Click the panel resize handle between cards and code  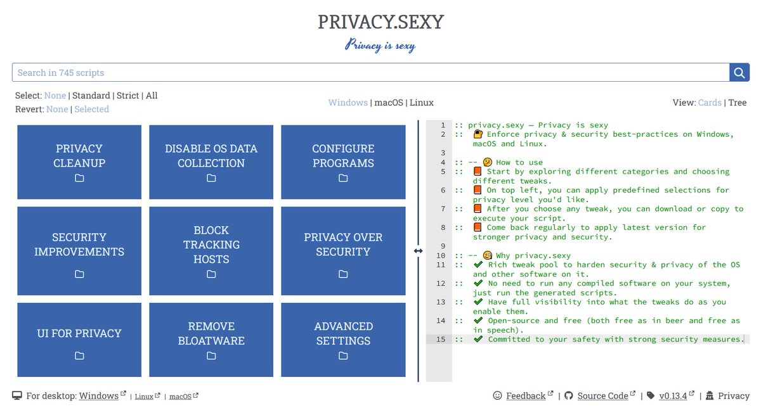pyautogui.click(x=418, y=251)
